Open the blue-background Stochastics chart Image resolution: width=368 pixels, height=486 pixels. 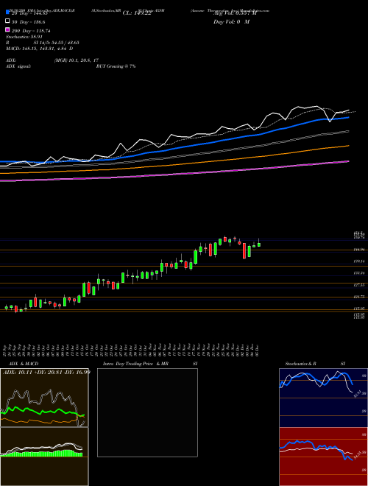pyautogui.click(x=323, y=398)
